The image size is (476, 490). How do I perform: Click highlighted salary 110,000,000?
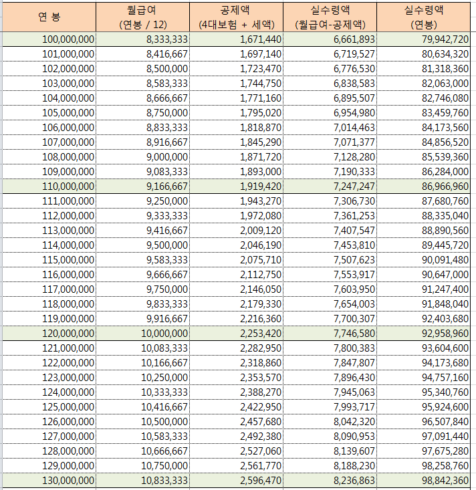pos(49,187)
